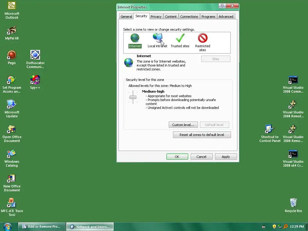This screenshot has height=231, width=308.
Task: Select the Shortcut to Control Panel icon
Action: 270,134
